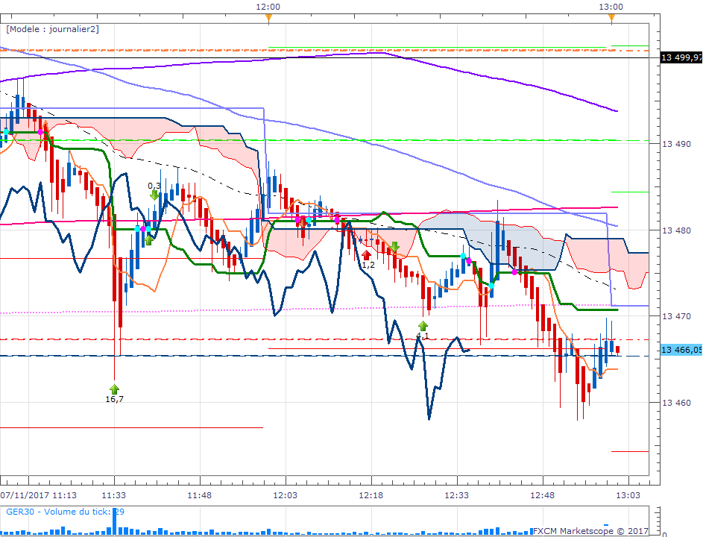Click the 07/11/2017 11:13 time label
The image size is (703, 537).
click(39, 495)
